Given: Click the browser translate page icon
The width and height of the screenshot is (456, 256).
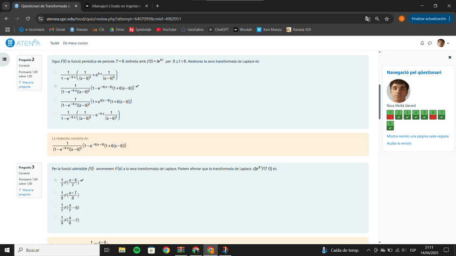Looking at the screenshot, I should click(368, 19).
